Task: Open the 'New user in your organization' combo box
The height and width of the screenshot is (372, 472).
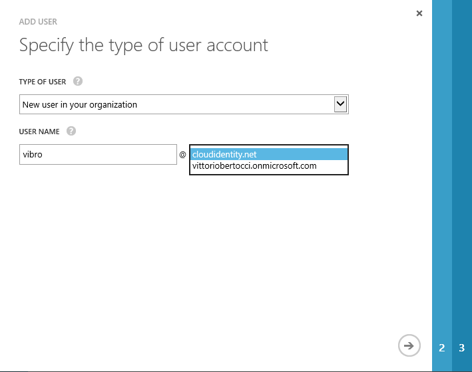Action: (184, 104)
